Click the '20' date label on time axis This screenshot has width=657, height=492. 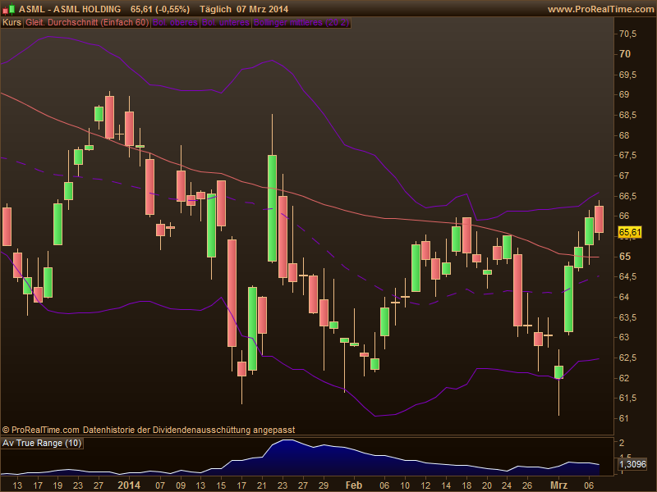(487, 485)
